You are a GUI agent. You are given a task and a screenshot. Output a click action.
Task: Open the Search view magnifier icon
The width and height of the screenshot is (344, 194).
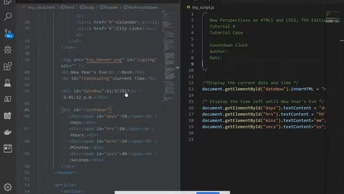tap(8, 17)
